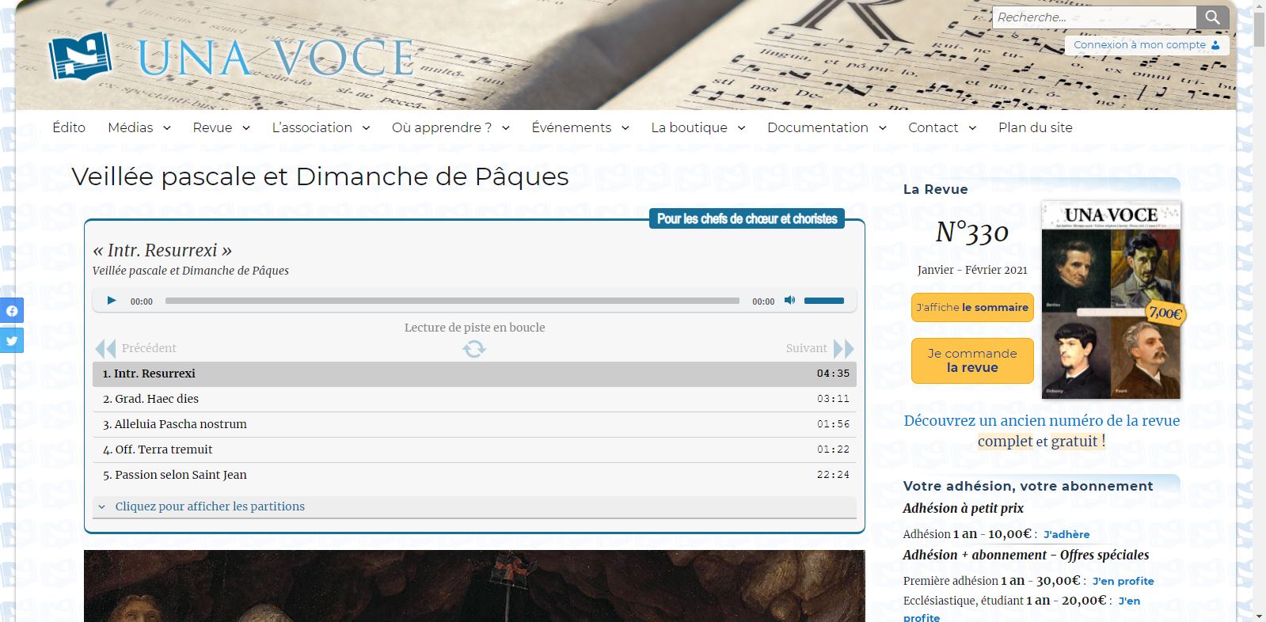Image resolution: width=1266 pixels, height=622 pixels.
Task: Go to previous track arrows
Action: tap(106, 348)
